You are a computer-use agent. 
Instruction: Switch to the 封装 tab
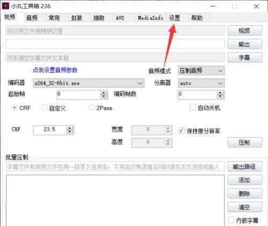[79, 18]
